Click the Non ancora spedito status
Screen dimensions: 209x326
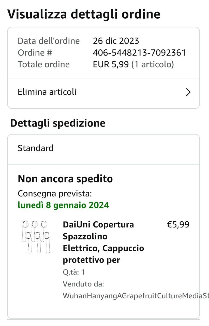pos(65,179)
